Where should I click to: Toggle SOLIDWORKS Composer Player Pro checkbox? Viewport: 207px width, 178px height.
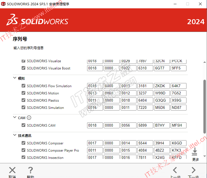click(x=24, y=150)
